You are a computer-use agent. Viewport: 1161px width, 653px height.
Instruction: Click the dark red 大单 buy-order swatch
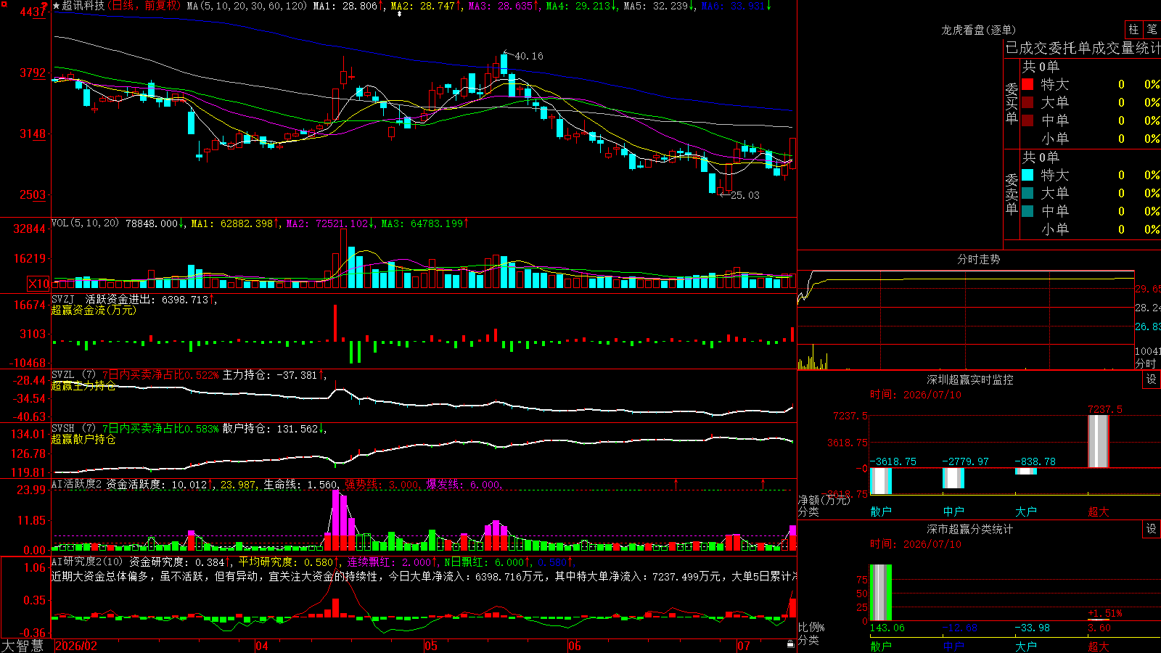click(x=1027, y=102)
